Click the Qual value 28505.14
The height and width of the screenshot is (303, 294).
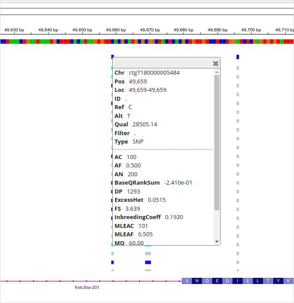[x=145, y=124]
